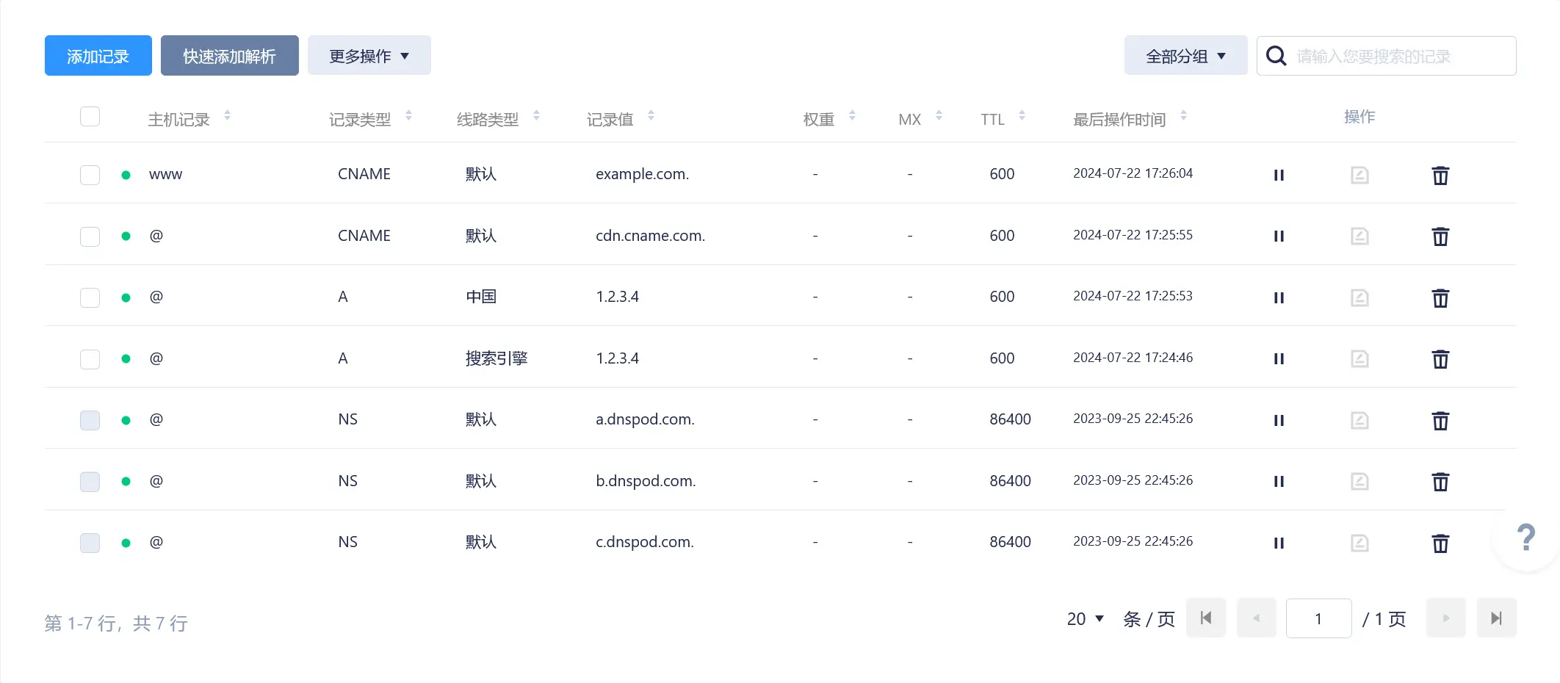Sort by 权重 column
Image resolution: width=1560 pixels, height=683 pixels.
852,116
